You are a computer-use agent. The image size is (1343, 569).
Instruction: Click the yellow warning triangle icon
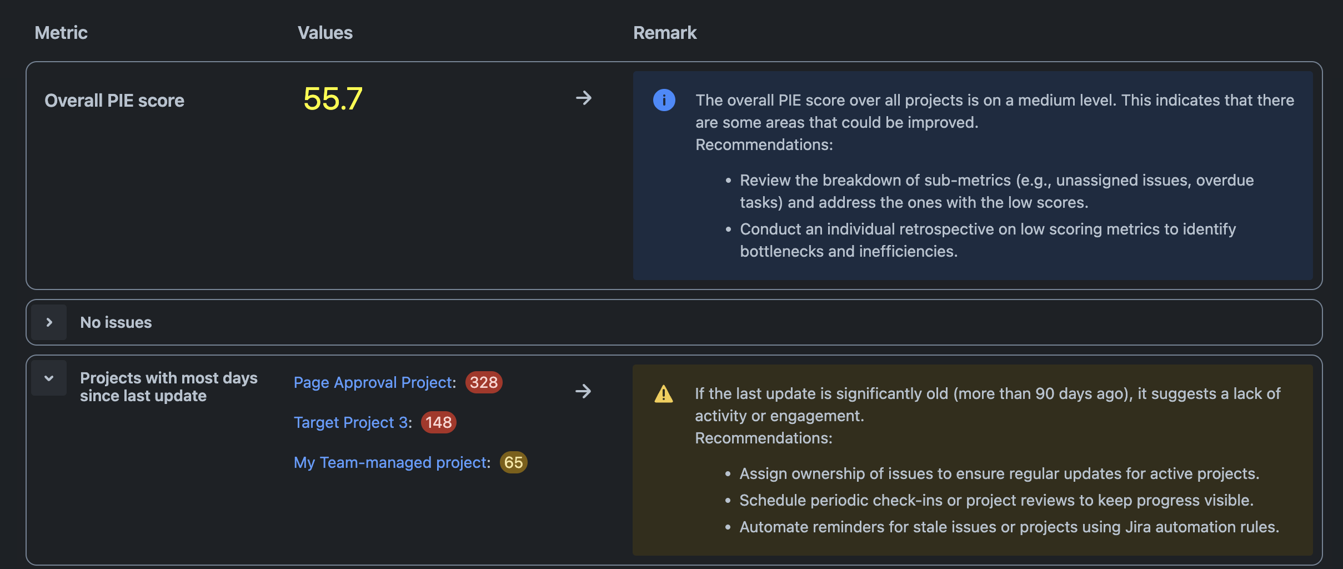(x=663, y=394)
